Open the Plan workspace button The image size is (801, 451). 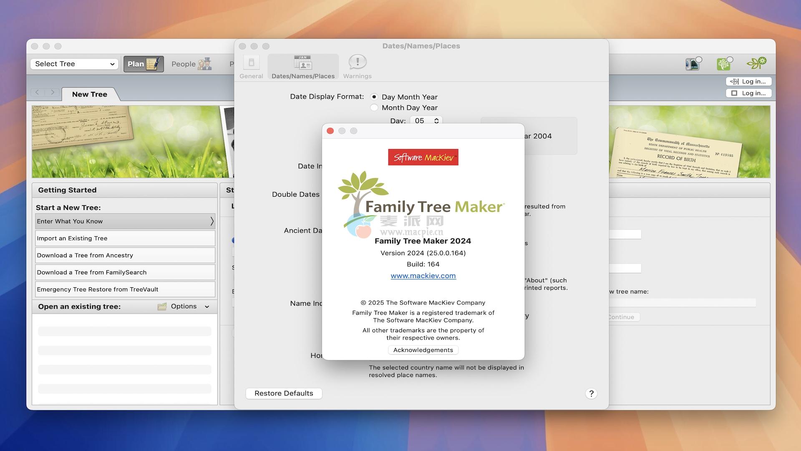tap(143, 64)
